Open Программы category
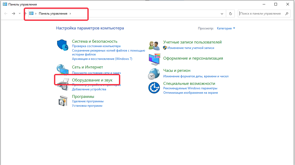295x165 pixels. point(83,97)
